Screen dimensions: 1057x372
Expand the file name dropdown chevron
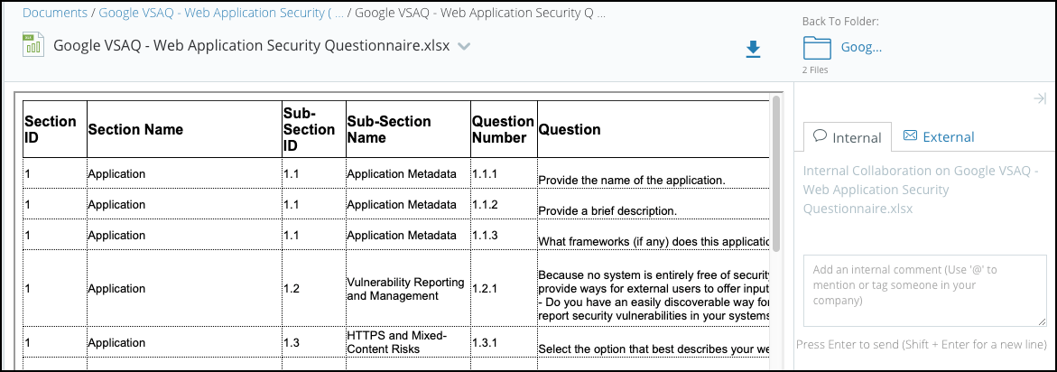pos(464,47)
